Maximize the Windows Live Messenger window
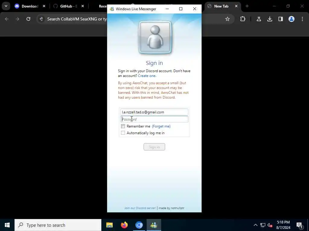This screenshot has width=309, height=231. [181, 9]
